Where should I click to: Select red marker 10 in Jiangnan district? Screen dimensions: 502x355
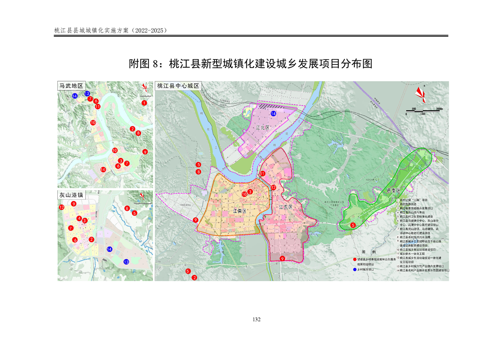[x=244, y=194]
